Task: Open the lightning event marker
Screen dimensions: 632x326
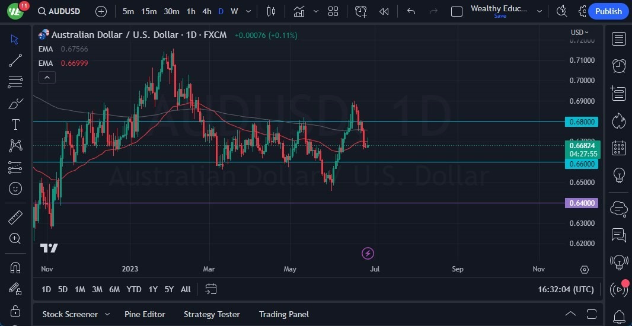Action: [368, 254]
